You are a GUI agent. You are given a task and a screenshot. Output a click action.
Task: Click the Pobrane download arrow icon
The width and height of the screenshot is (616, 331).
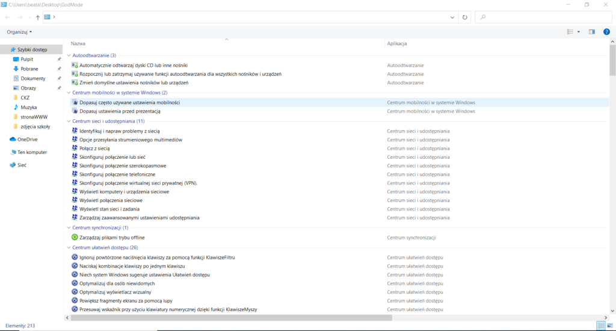(16, 69)
